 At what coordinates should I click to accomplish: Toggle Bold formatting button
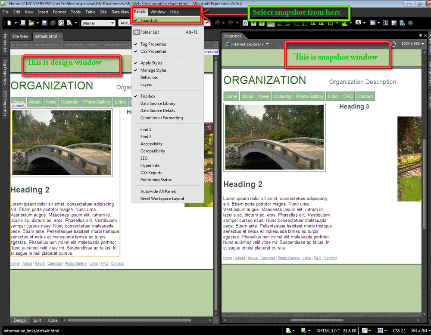[246, 23]
